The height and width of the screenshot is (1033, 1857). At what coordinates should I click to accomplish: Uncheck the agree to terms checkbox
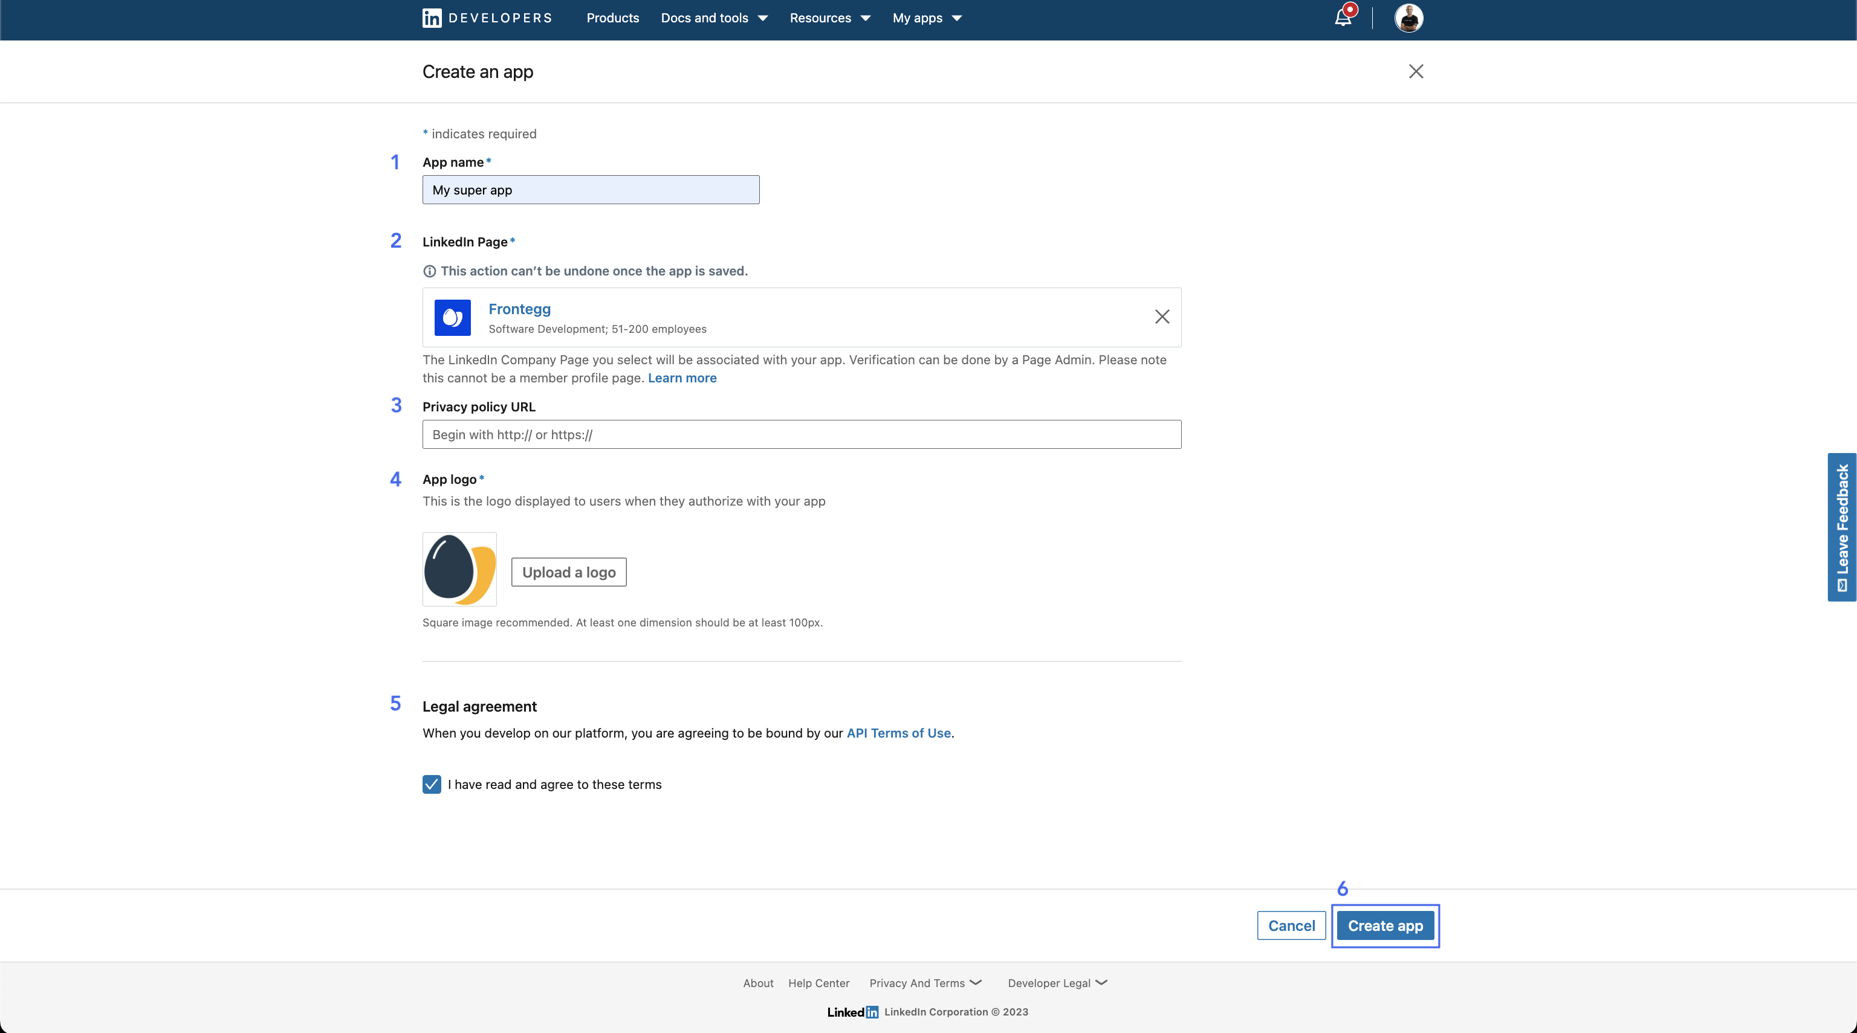432,785
